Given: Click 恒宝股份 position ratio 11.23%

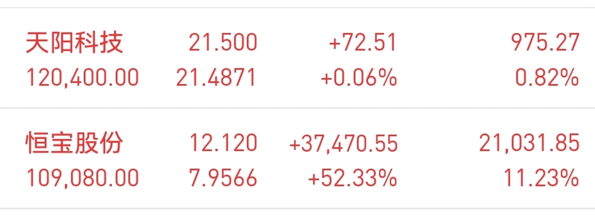Looking at the screenshot, I should click(542, 178).
